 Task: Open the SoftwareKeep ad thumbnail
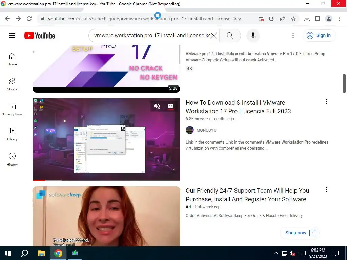pyautogui.click(x=106, y=216)
